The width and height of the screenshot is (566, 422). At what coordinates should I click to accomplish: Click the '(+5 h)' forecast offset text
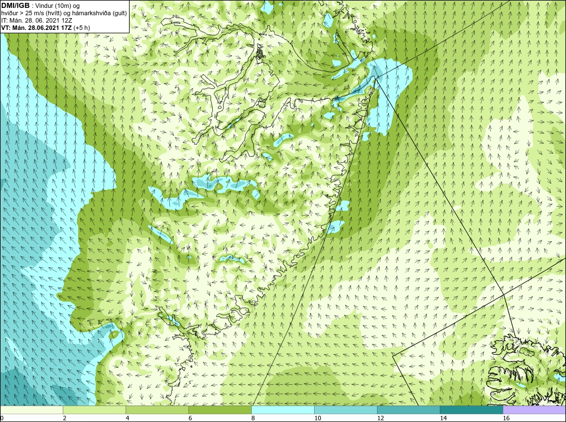click(x=82, y=28)
